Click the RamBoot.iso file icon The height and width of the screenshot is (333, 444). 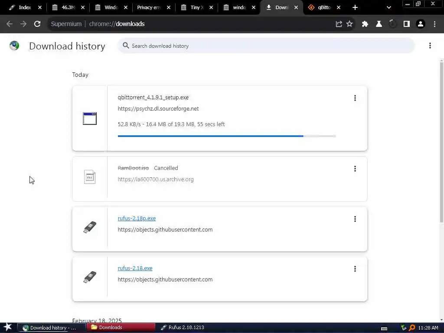point(90,177)
